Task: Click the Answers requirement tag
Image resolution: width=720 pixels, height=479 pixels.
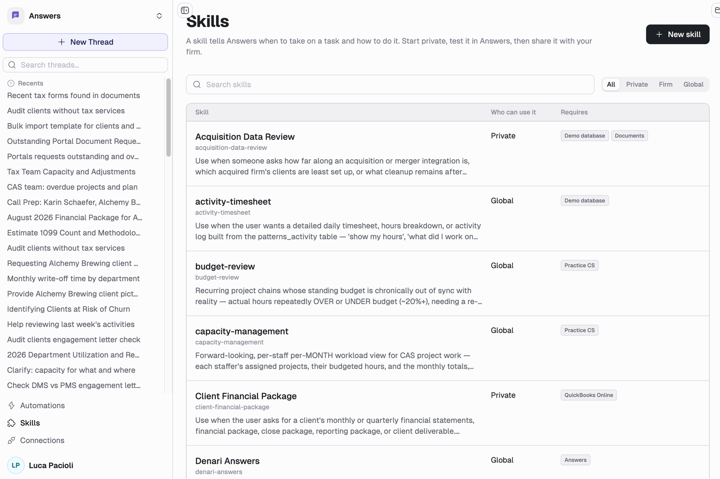Action: point(576,460)
